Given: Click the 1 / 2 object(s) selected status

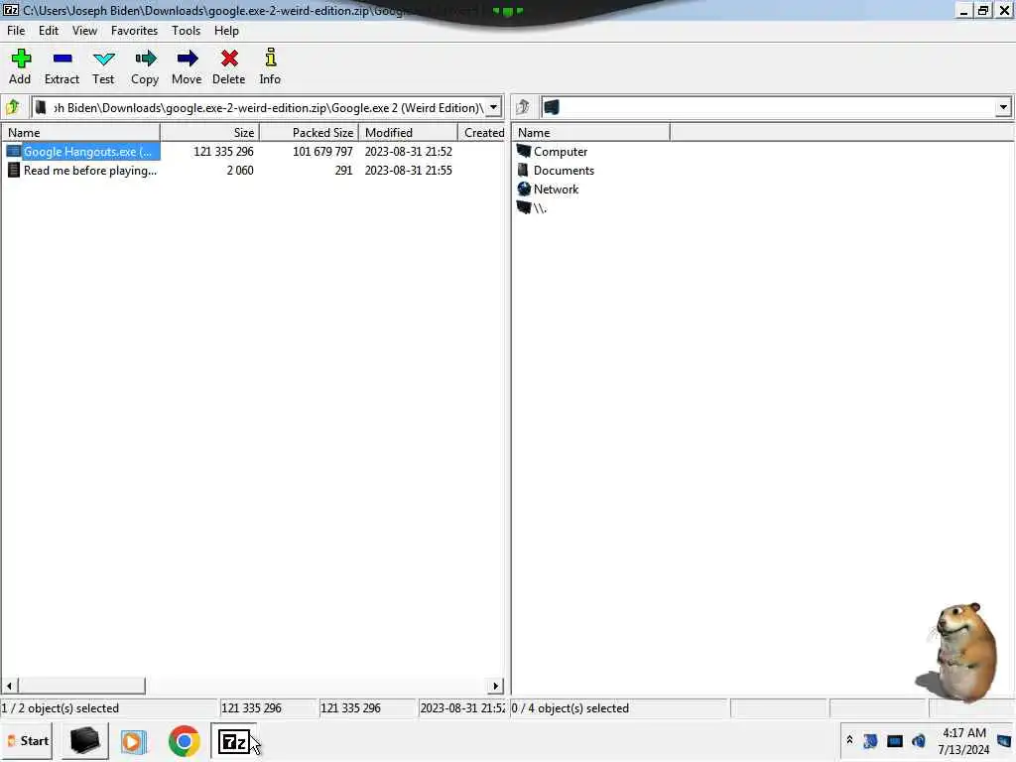Looking at the screenshot, I should pyautogui.click(x=61, y=708).
